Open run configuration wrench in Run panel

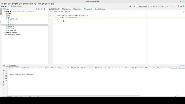pyautogui.click(x=3, y=70)
